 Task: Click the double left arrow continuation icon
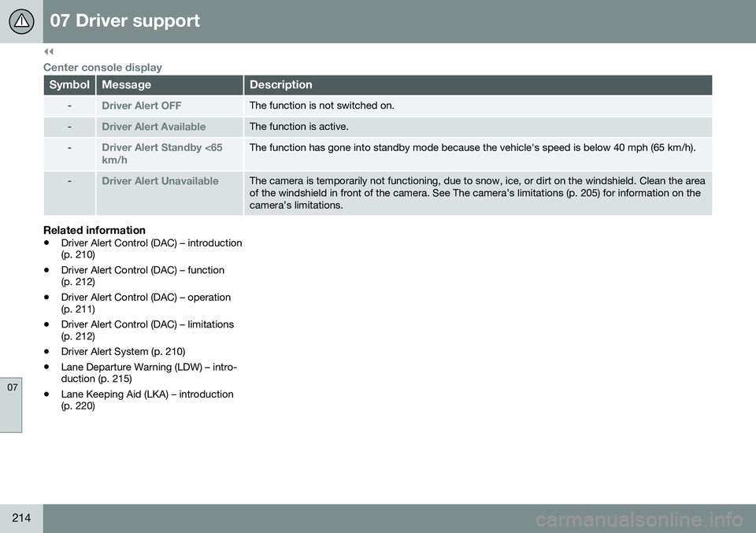click(47, 53)
